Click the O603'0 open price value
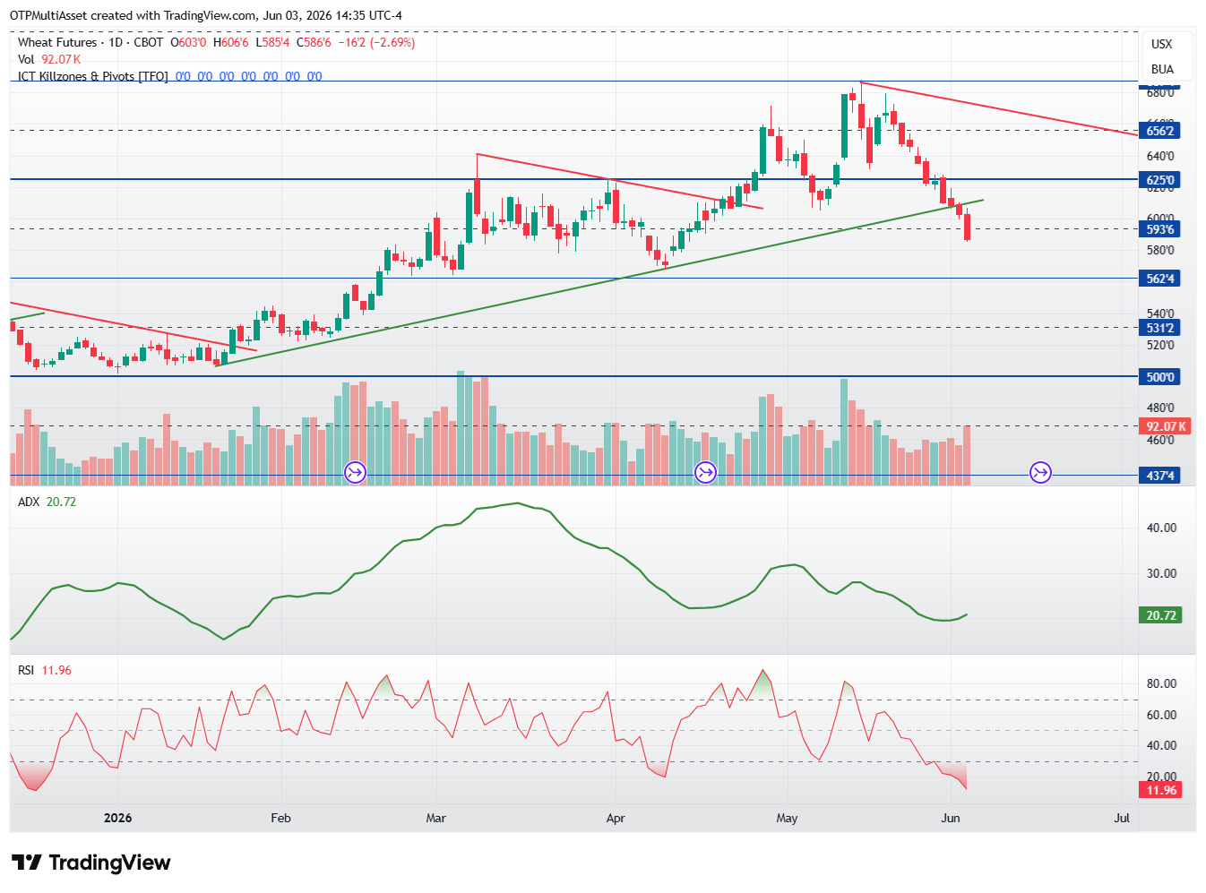The image size is (1206, 893). coord(188,42)
